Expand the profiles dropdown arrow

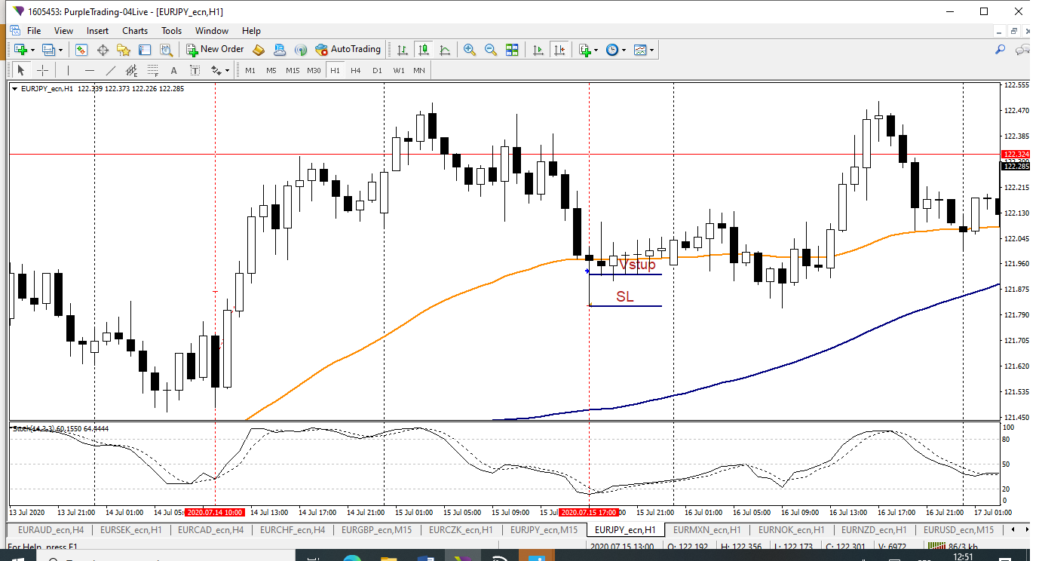click(x=60, y=50)
